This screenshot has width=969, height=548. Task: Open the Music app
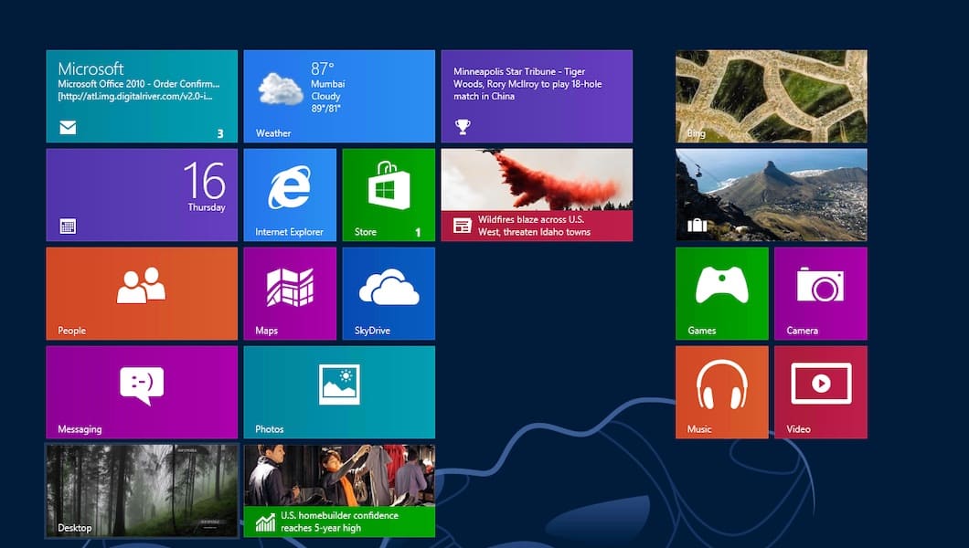(721, 391)
